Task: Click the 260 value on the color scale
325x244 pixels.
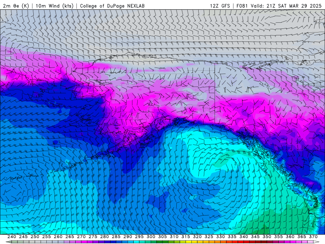Action: point(58,237)
